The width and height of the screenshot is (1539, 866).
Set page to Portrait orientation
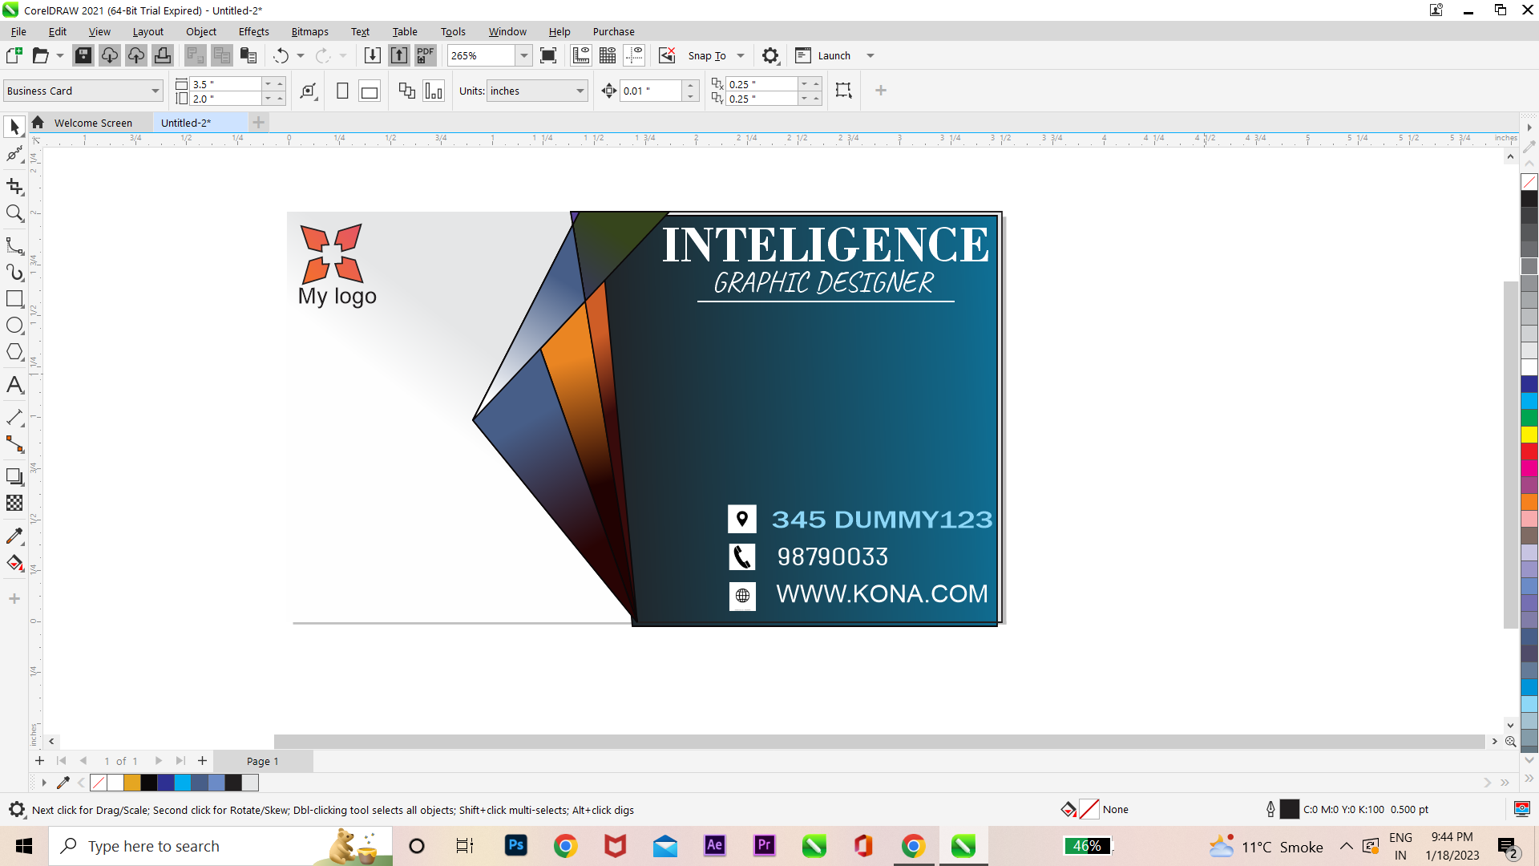[x=342, y=91]
